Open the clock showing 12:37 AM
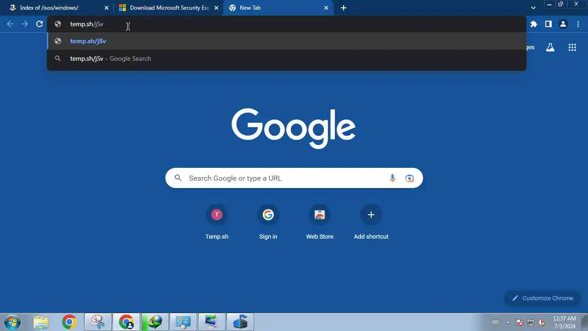Screen dimensions: 588x331 565,322
